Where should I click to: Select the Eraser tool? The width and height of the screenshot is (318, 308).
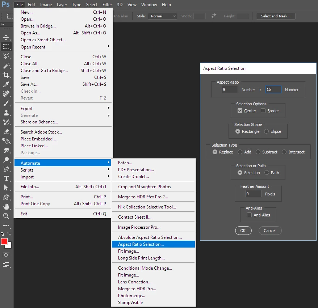coord(6,131)
